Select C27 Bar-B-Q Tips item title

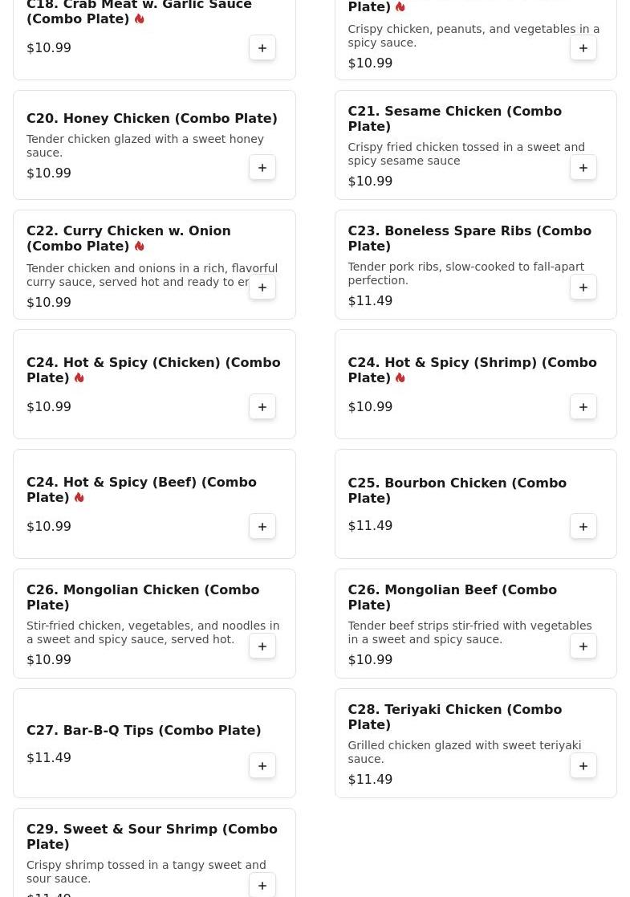(144, 731)
